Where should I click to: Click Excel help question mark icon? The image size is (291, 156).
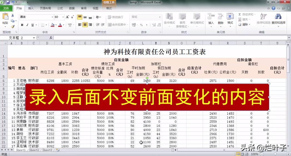tap(273, 8)
